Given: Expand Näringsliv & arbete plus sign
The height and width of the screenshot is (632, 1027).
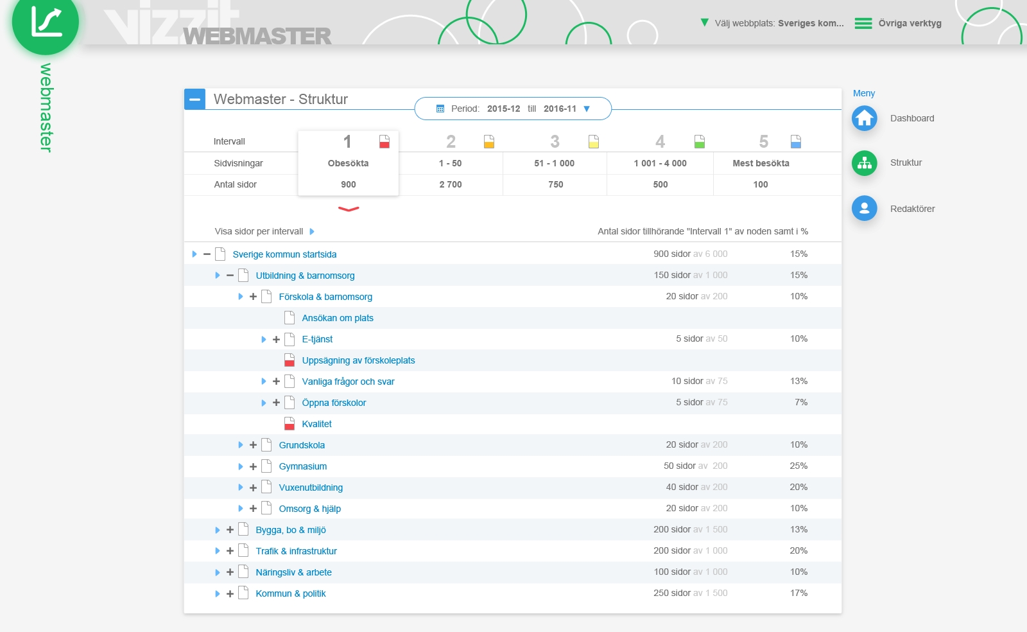Looking at the screenshot, I should [x=230, y=572].
